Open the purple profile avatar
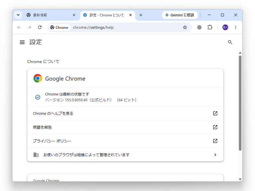 [x=225, y=27]
